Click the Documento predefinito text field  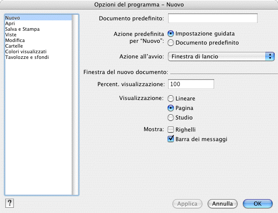click(212, 18)
